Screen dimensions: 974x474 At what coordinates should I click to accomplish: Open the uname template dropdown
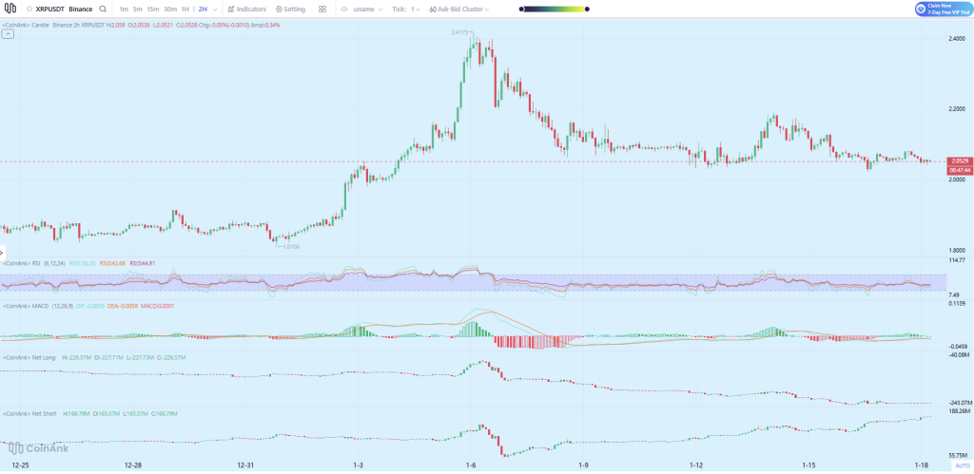(381, 9)
